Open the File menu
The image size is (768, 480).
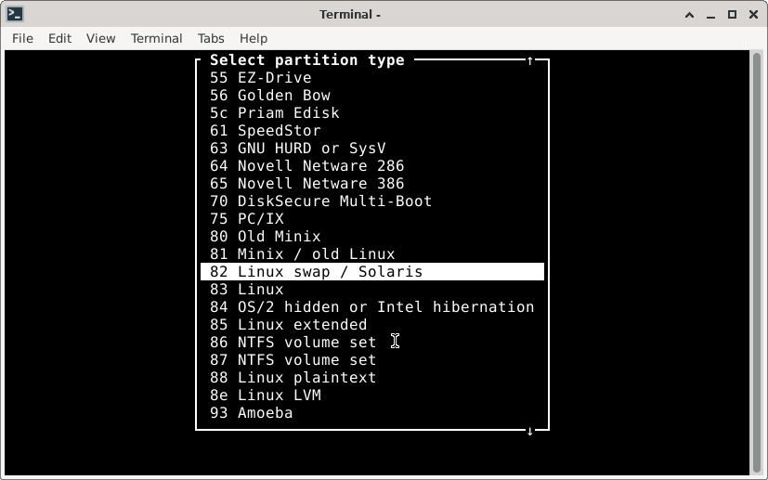[22, 38]
